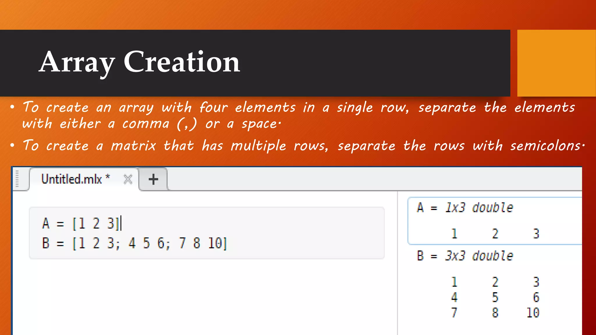Click the dotted grip handle left of tabs

point(17,179)
